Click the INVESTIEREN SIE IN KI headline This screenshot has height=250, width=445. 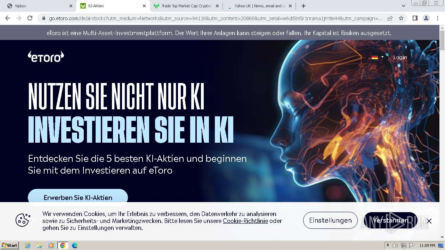131,130
